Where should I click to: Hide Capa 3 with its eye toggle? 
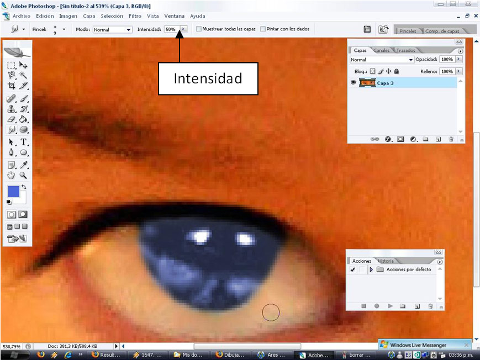click(x=353, y=82)
